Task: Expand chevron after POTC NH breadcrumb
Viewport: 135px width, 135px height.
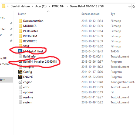Action: 67,6
